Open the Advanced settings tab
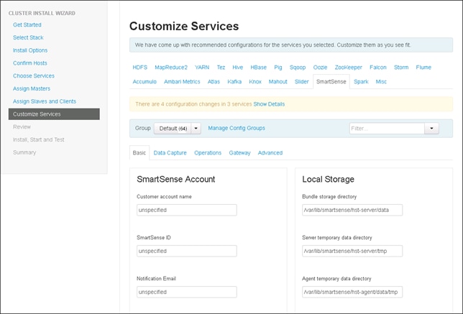Image resolution: width=463 pixels, height=314 pixels. pyautogui.click(x=270, y=153)
